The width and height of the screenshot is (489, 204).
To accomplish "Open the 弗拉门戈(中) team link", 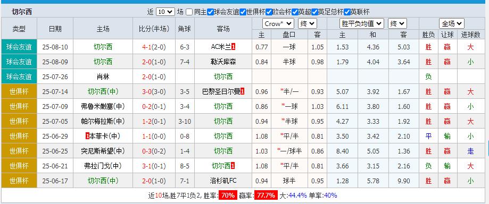I will 103,166.
